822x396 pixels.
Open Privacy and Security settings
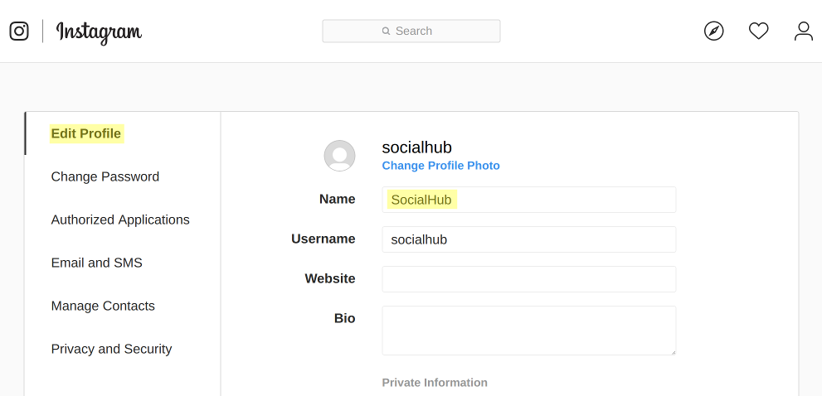pos(111,349)
